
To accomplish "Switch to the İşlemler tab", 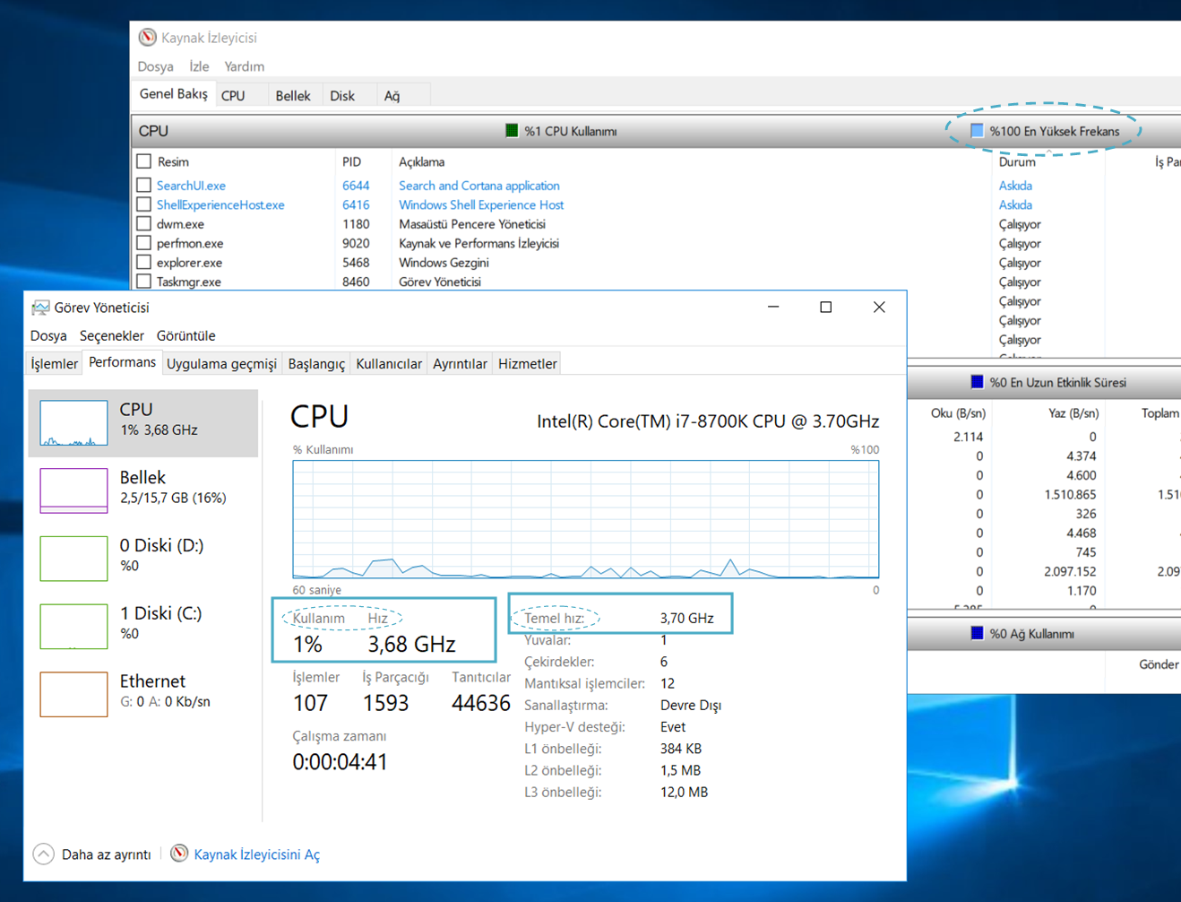I will point(54,363).
